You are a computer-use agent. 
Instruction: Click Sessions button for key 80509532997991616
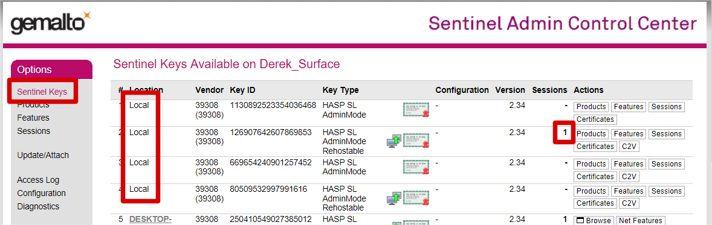pyautogui.click(x=667, y=191)
